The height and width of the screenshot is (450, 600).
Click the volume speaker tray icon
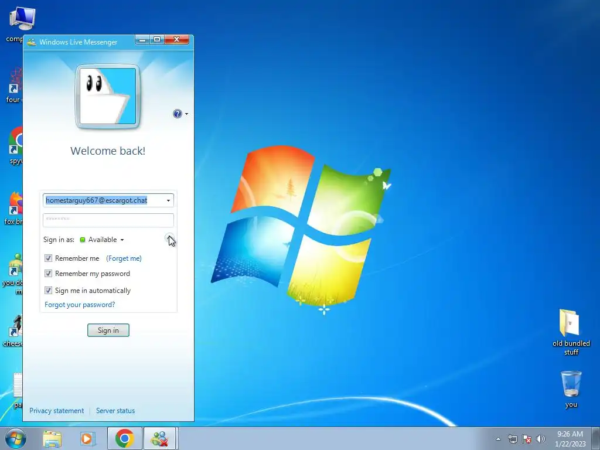click(x=541, y=439)
